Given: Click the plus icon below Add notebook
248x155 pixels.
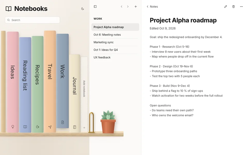Looking at the screenshot, I should coord(84,128).
